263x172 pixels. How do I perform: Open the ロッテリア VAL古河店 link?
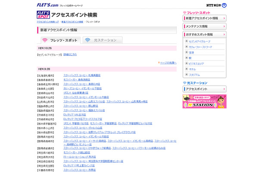tap(75, 115)
